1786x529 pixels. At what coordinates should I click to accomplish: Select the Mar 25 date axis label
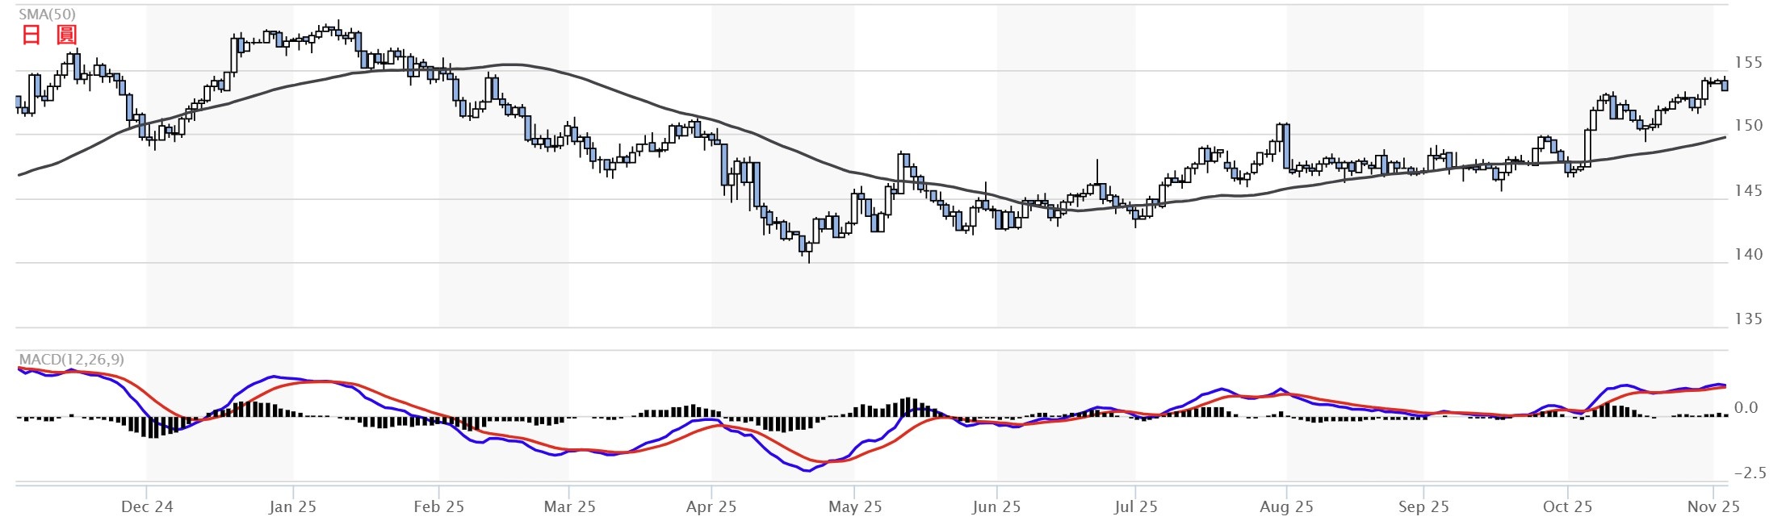tap(569, 506)
